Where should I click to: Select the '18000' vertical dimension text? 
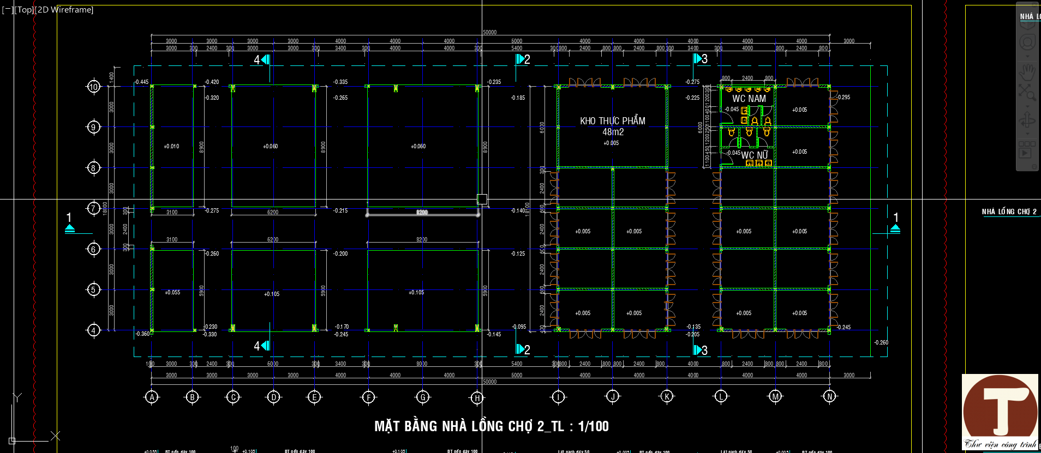pyautogui.click(x=105, y=208)
